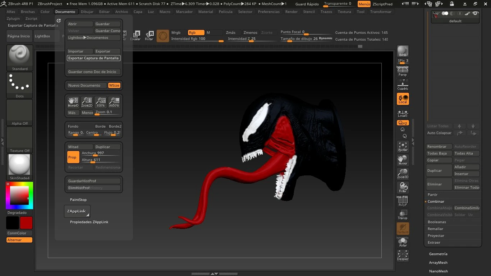The image size is (491, 276).
Task: Toggle the XYZ rotation button
Action: 403,123
